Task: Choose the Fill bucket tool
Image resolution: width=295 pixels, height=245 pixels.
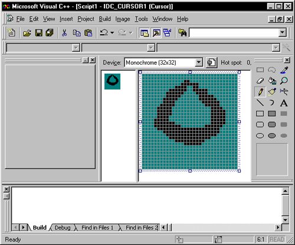Action: [x=272, y=81]
